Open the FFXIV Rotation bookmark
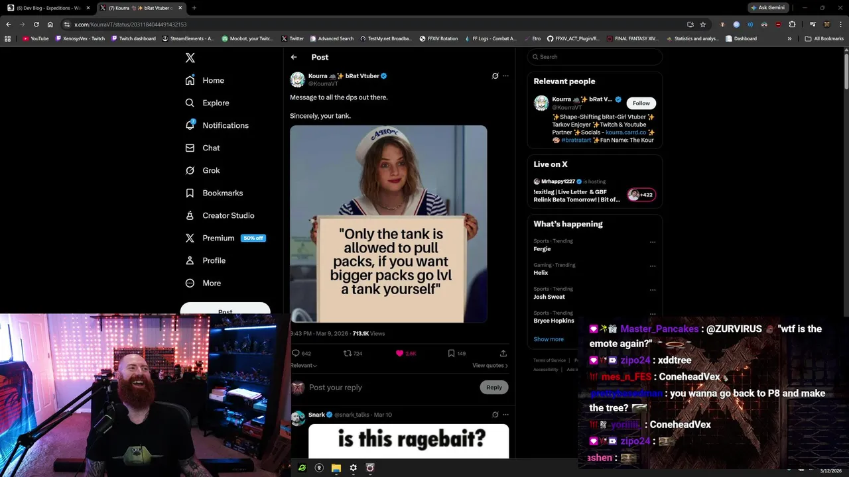849x477 pixels. click(438, 38)
